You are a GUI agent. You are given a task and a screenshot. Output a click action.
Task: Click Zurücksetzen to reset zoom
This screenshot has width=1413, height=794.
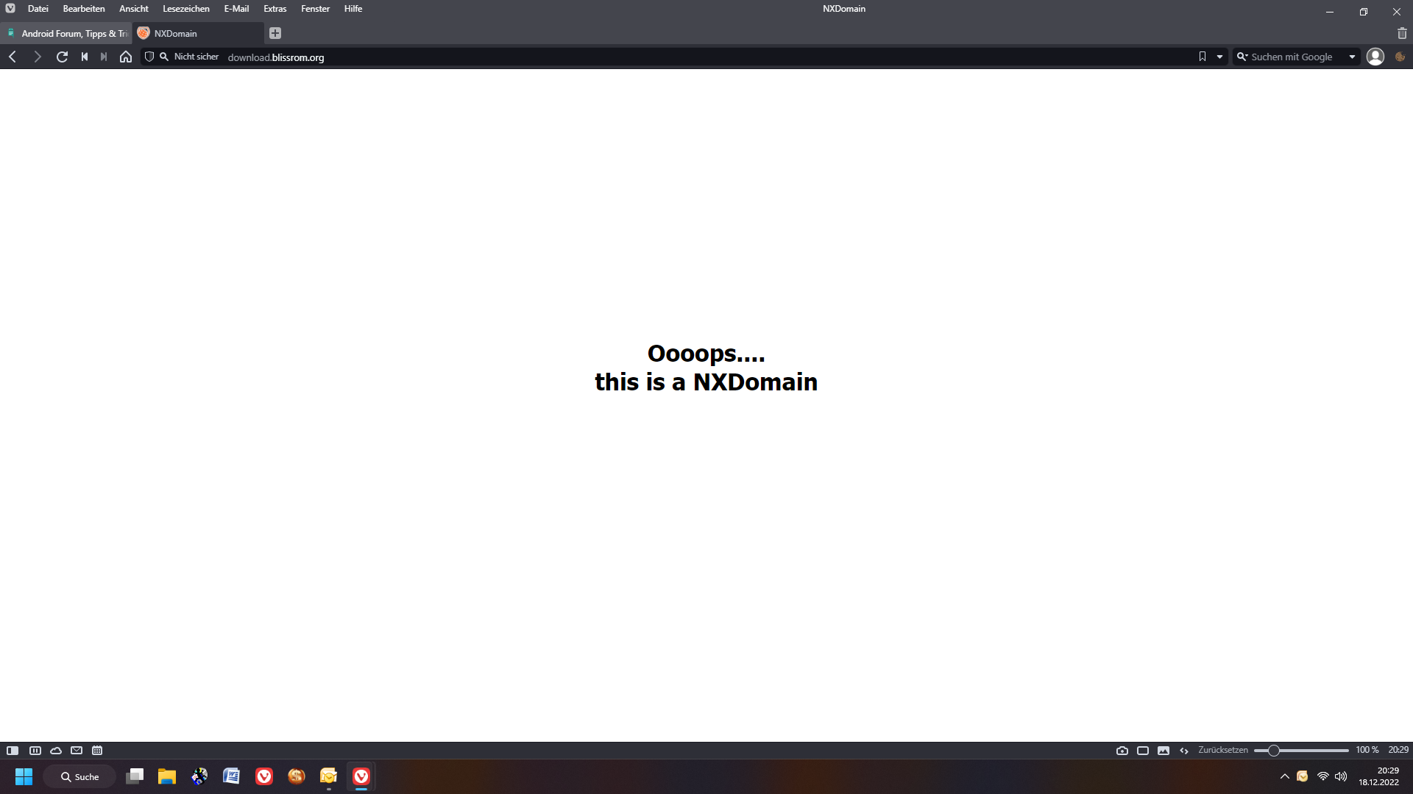click(x=1222, y=750)
